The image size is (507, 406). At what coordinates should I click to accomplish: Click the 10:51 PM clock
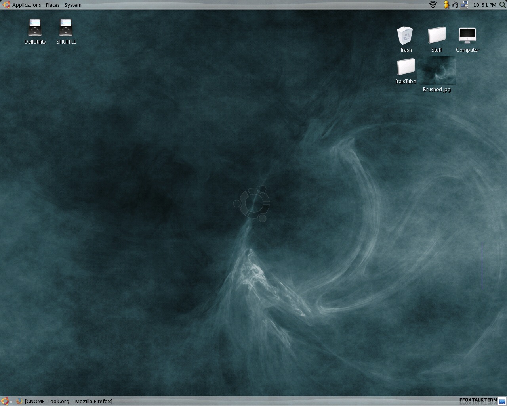click(484, 5)
